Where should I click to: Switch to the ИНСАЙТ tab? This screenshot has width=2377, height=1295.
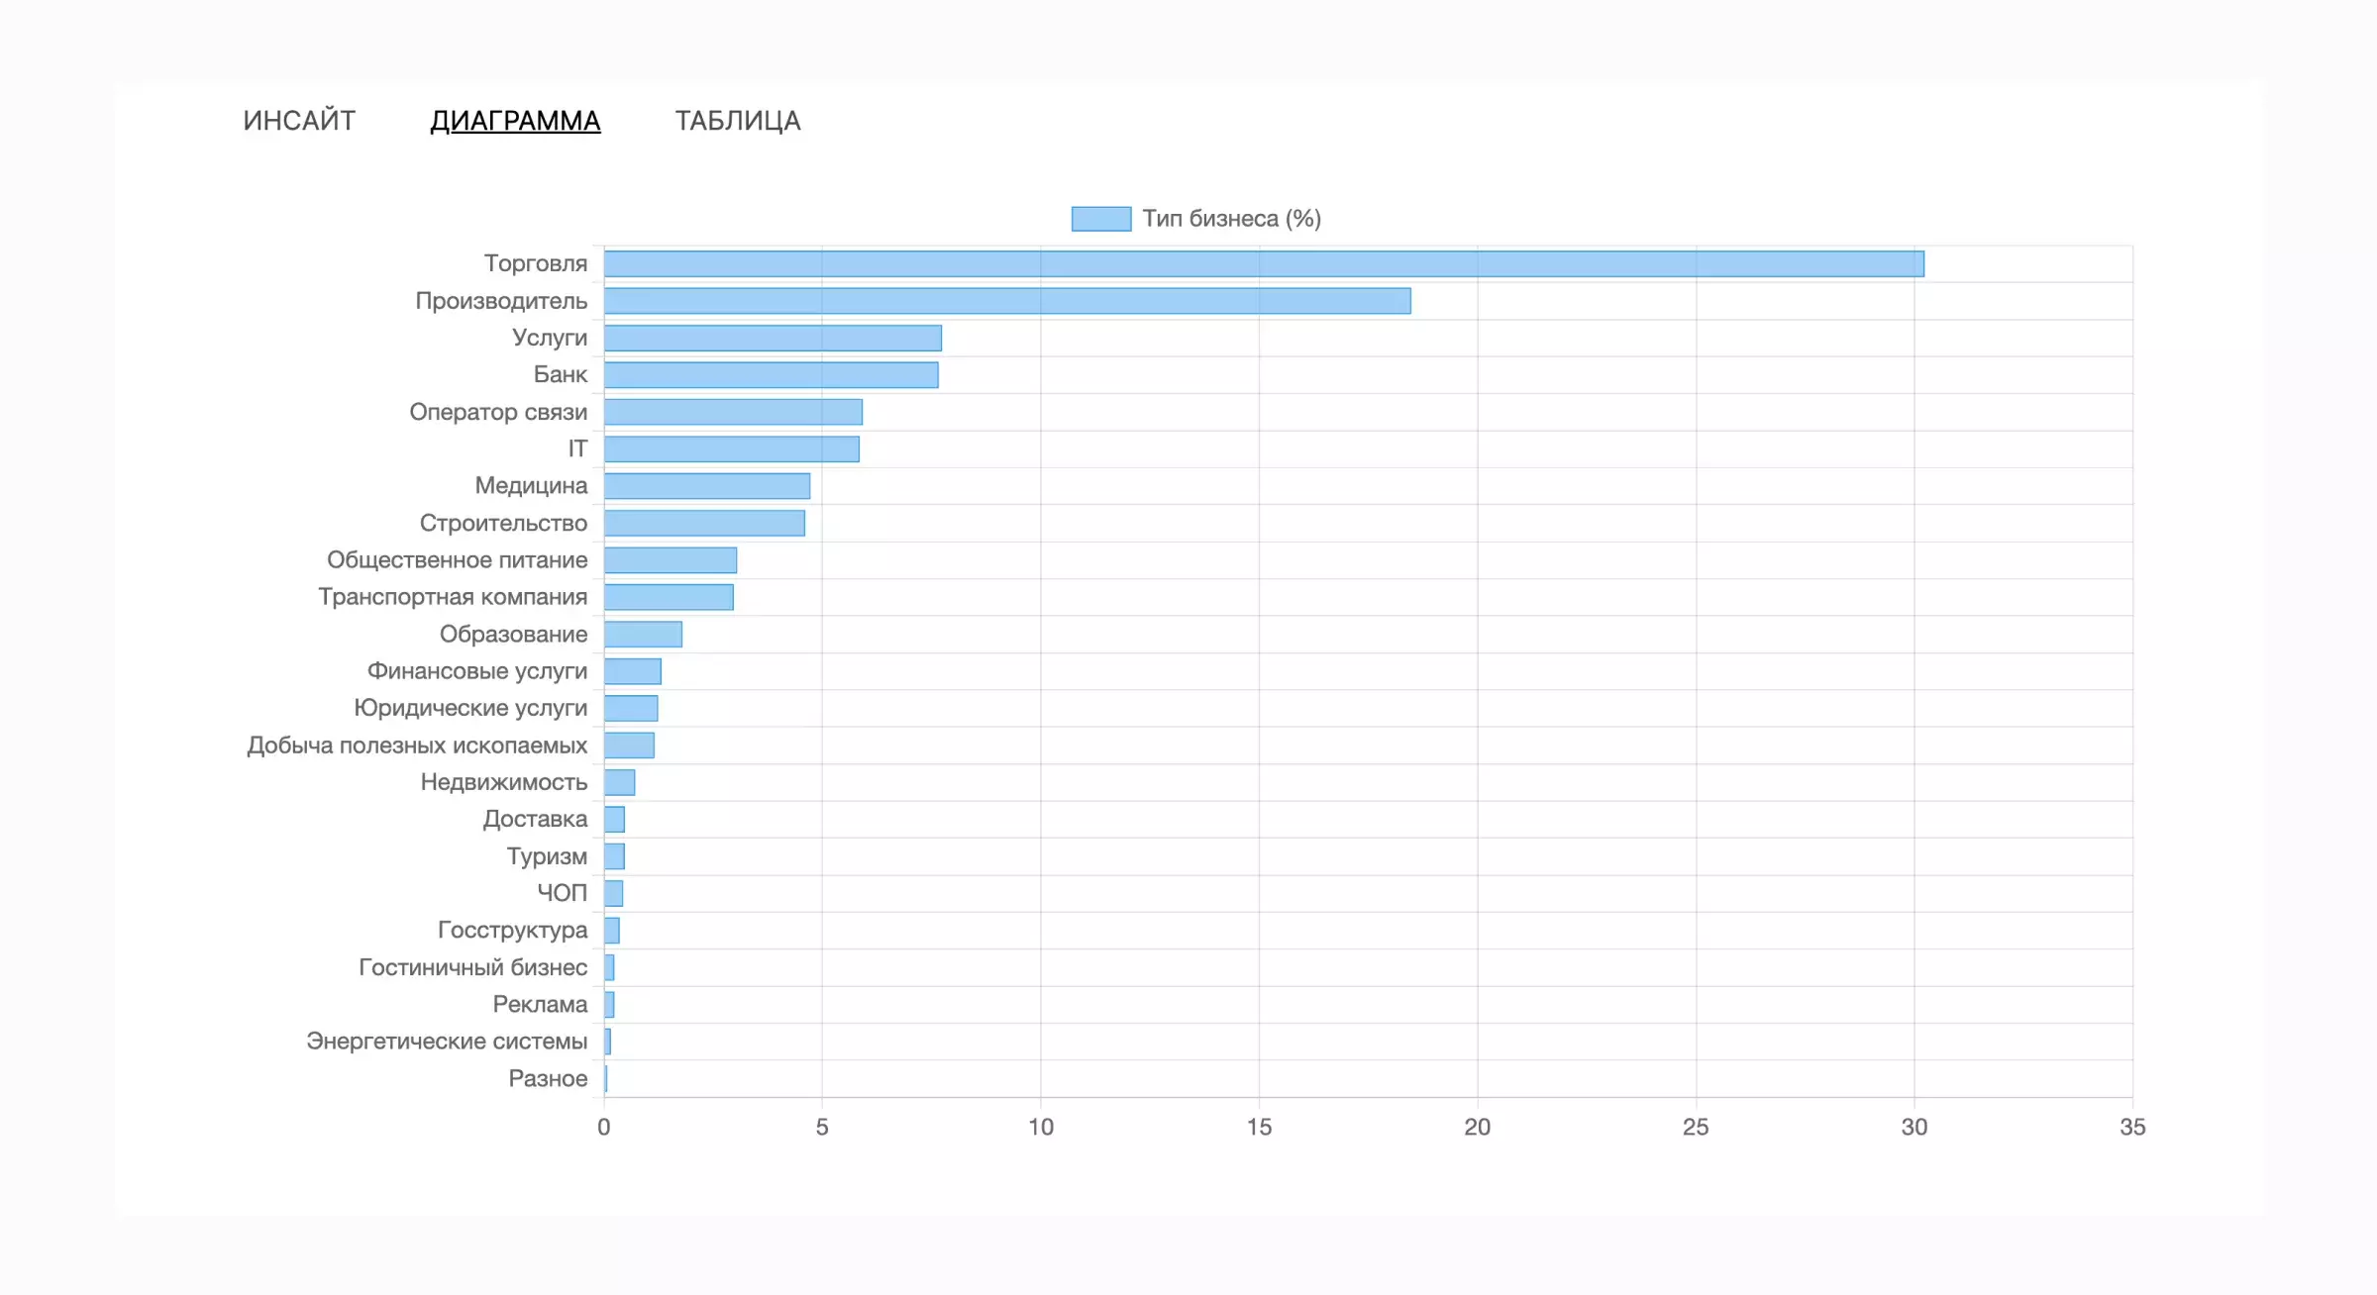(x=298, y=121)
